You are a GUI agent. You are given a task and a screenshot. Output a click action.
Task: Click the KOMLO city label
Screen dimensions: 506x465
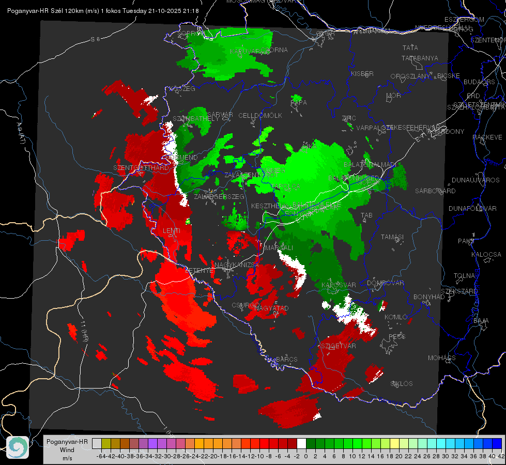pyautogui.click(x=396, y=317)
